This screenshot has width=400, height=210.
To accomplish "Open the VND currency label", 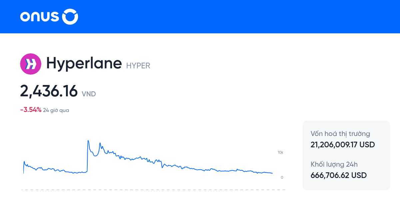I will pos(88,94).
